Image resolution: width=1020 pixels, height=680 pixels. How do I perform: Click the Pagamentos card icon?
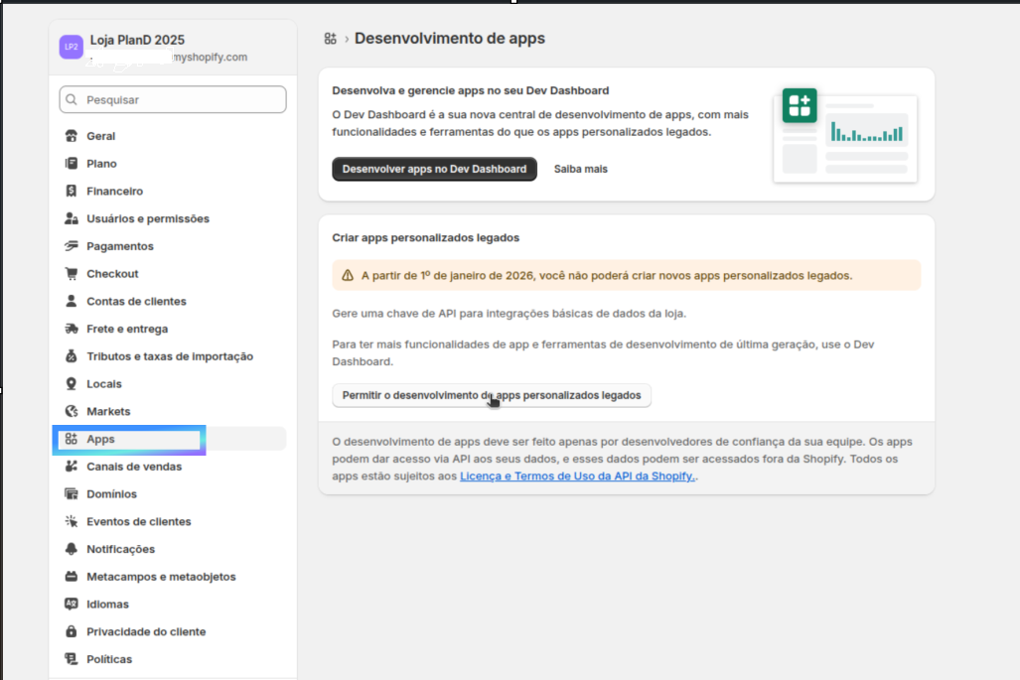pos(71,246)
